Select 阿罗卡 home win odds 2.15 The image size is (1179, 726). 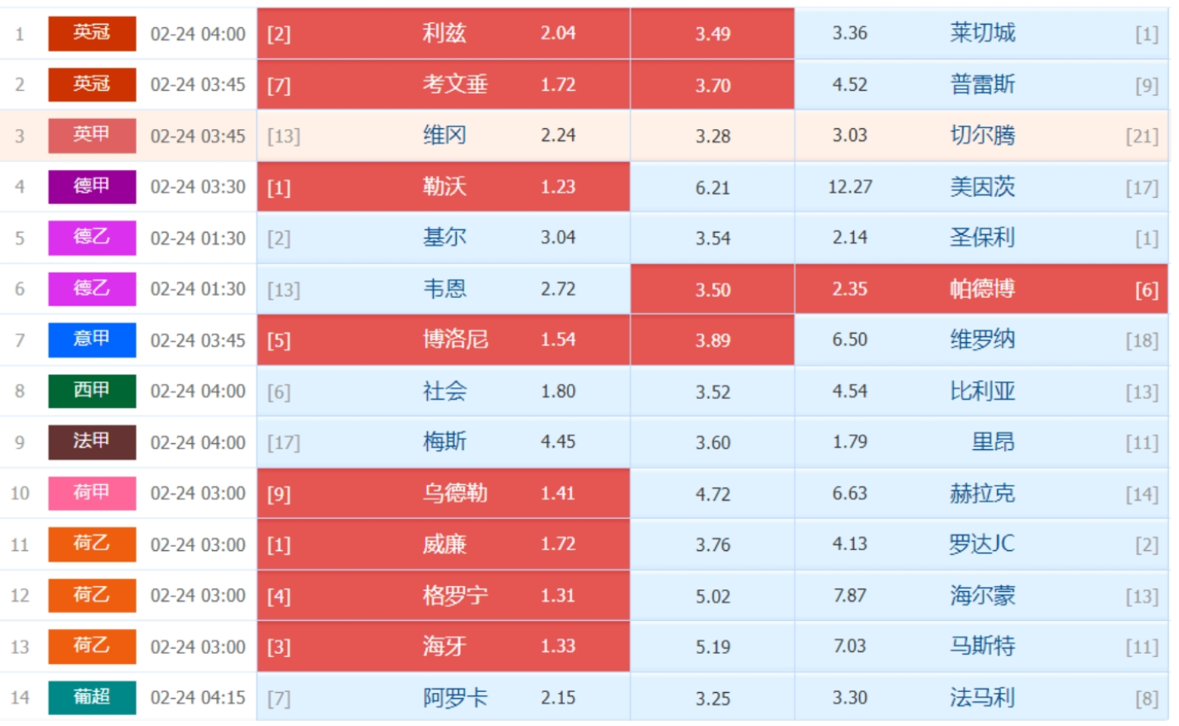[x=558, y=698]
